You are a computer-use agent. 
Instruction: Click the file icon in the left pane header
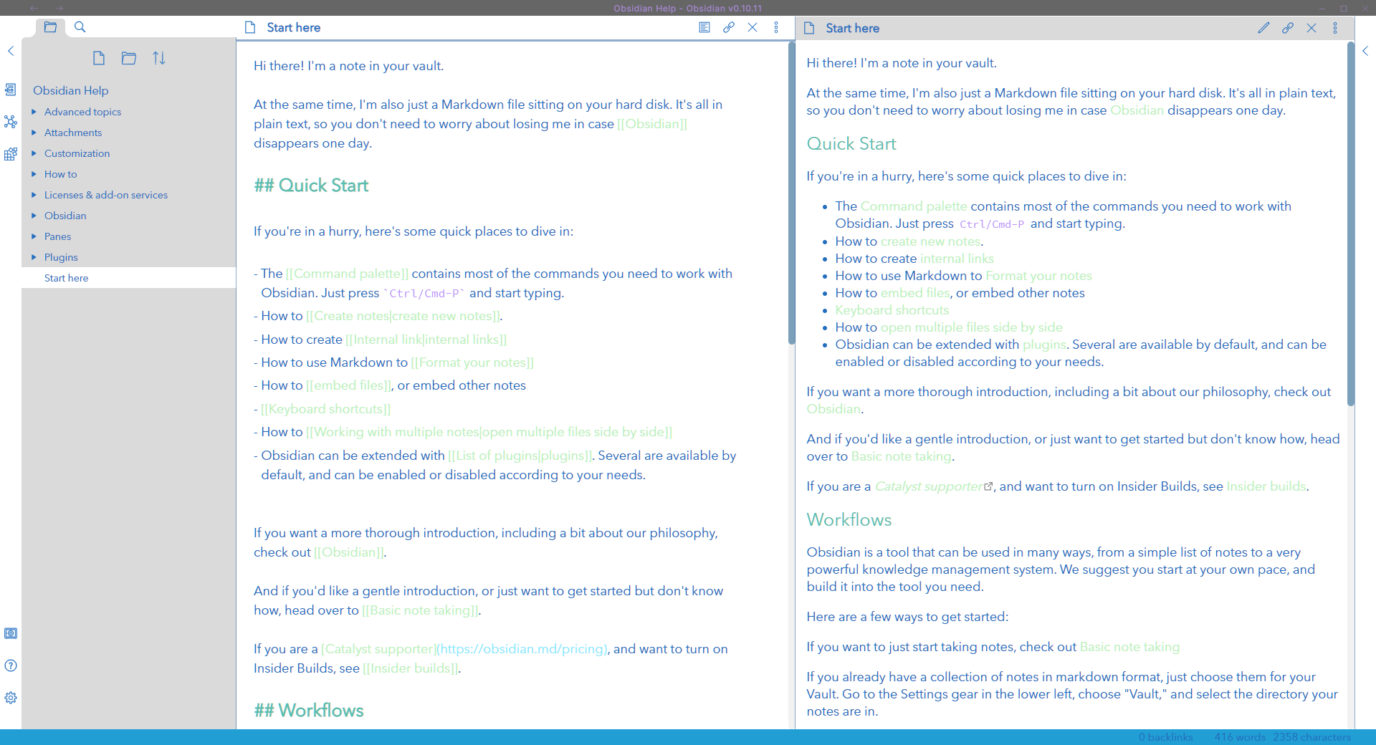pos(250,27)
